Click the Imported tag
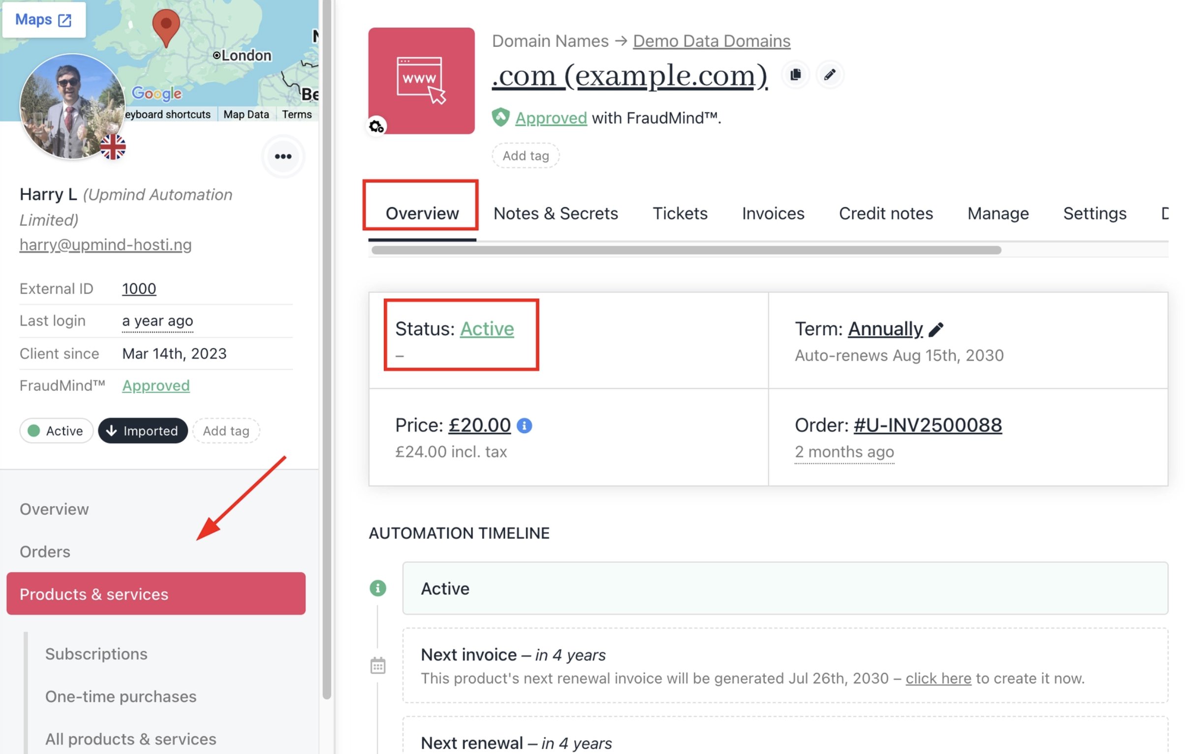 pos(143,431)
